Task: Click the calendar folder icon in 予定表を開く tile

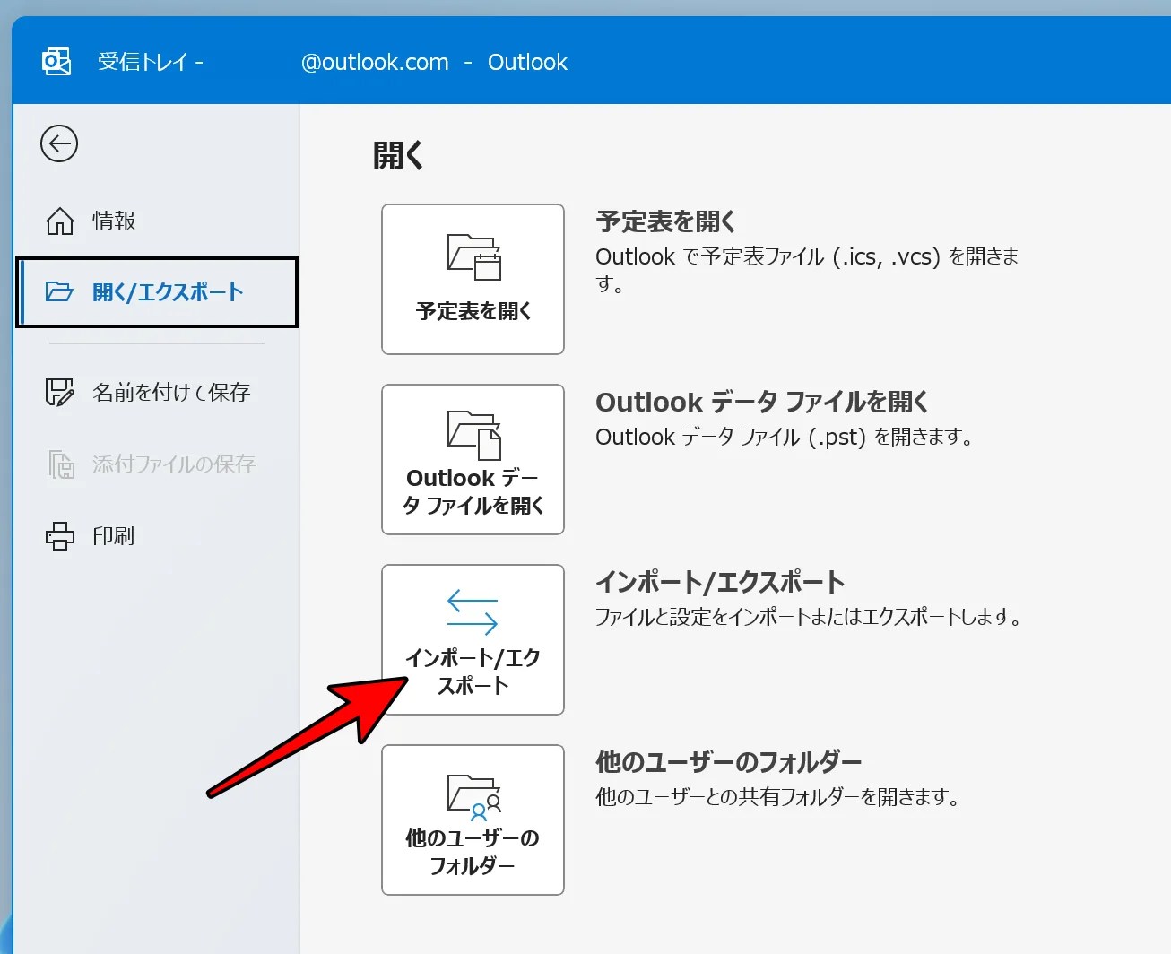Action: [x=474, y=256]
